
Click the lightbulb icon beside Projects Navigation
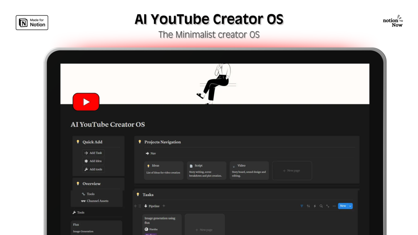point(140,142)
